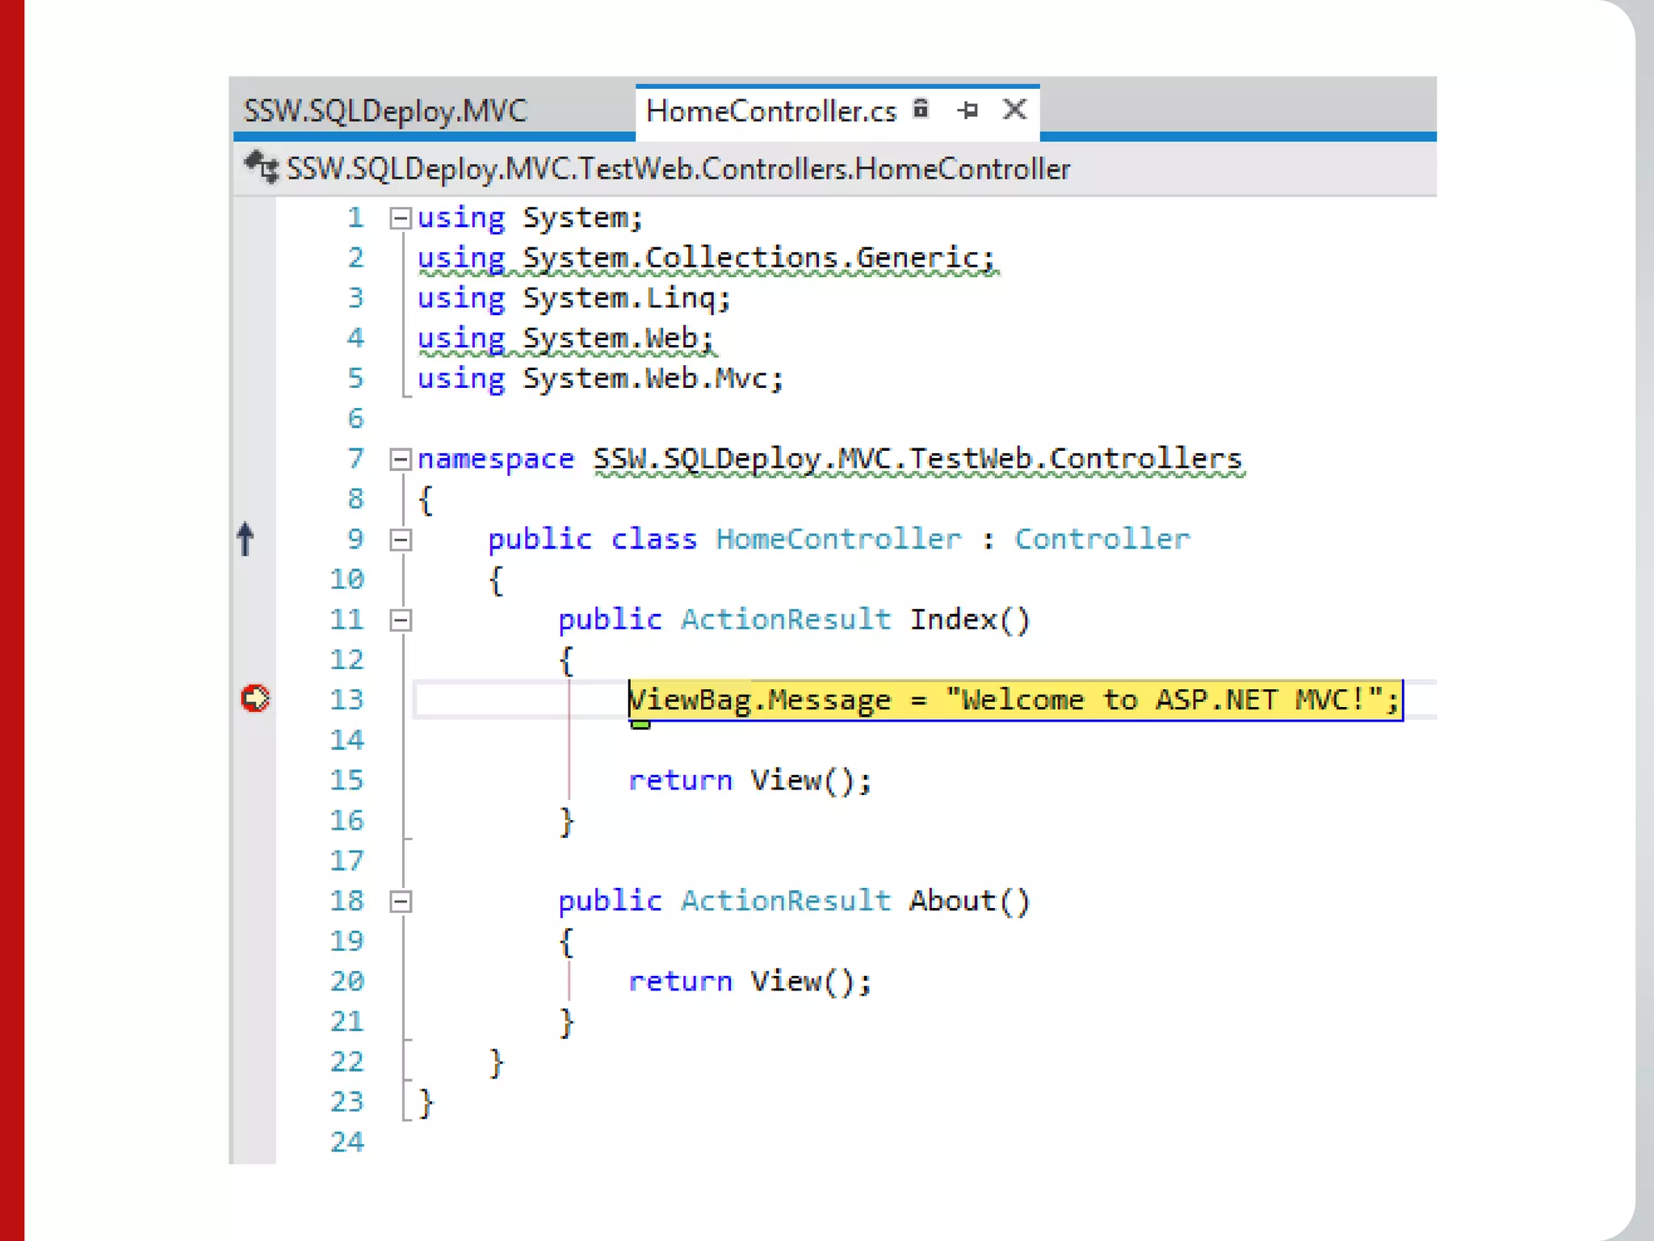Click the green smart tag under ViewBag
Viewport: 1654px width, 1241px height.
point(640,724)
